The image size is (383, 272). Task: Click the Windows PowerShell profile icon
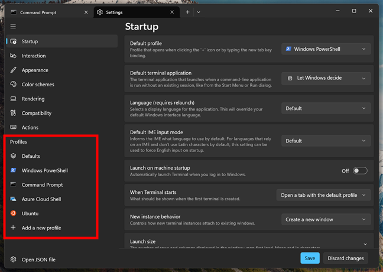coord(13,170)
